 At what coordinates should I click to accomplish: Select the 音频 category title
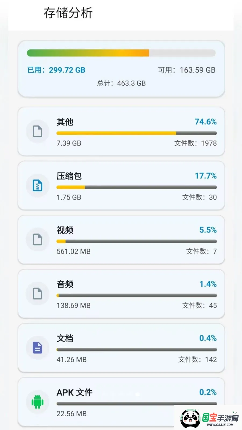click(65, 284)
